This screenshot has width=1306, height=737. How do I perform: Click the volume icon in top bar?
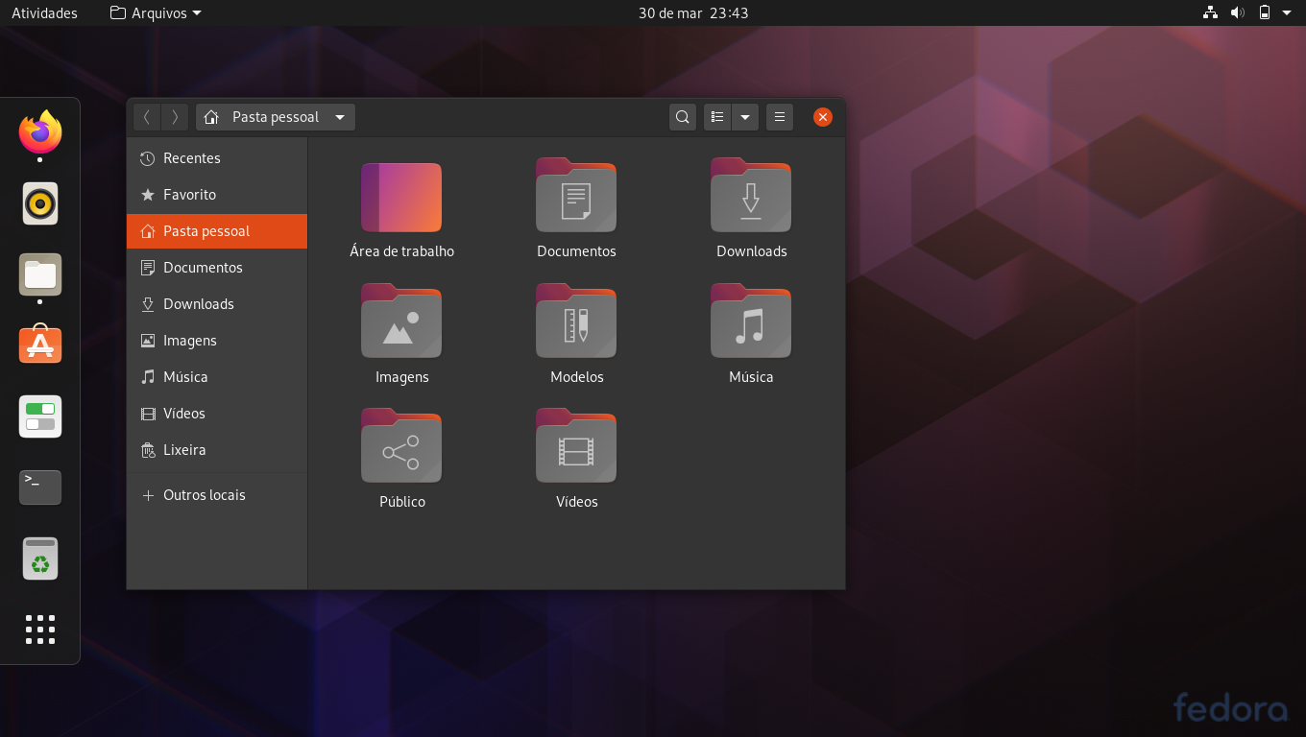click(1238, 13)
